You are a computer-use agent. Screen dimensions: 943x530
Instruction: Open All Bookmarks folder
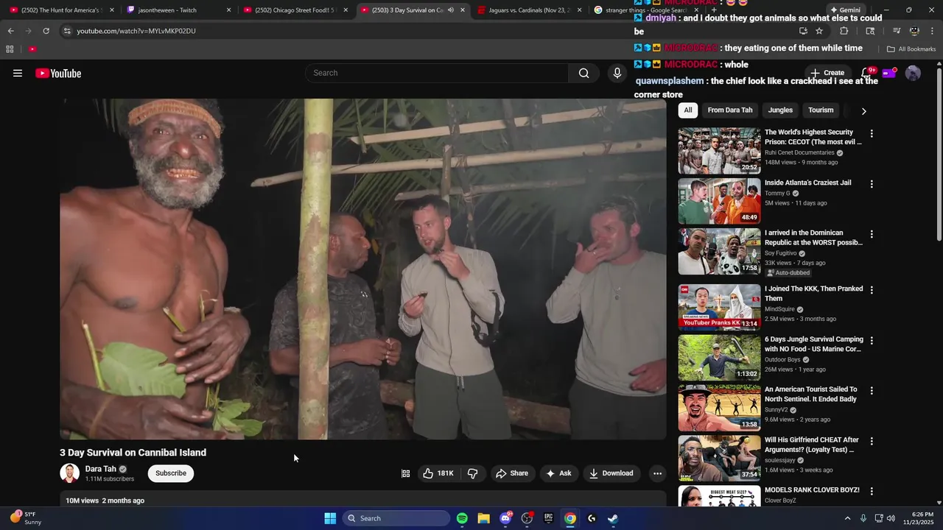pos(911,49)
